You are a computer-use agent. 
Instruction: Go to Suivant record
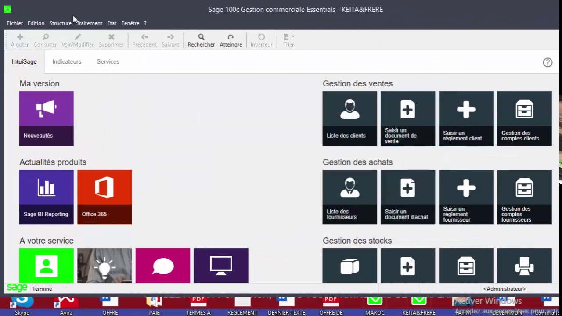[x=170, y=40]
